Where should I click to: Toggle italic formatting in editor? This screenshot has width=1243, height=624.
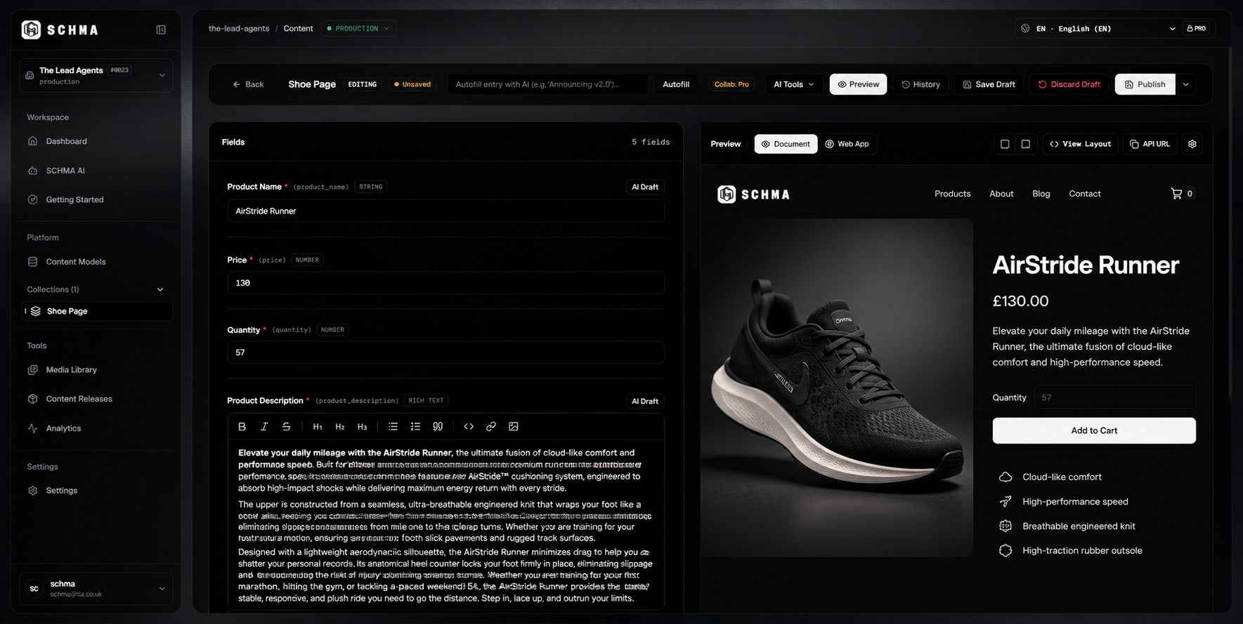(264, 427)
